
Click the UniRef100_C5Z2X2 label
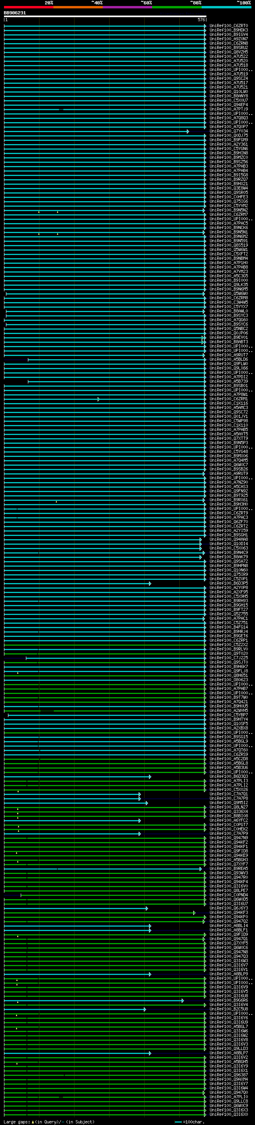229,645
